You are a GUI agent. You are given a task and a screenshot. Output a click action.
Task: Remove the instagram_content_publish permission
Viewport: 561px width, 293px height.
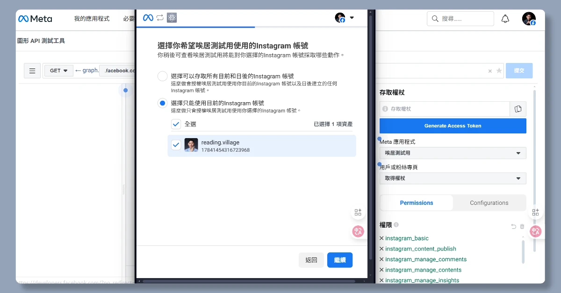click(x=381, y=249)
